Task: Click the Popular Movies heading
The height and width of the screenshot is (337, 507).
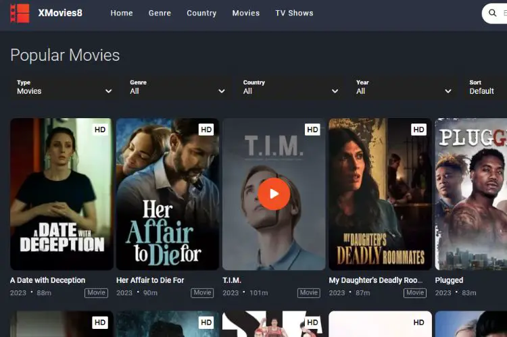Action: [x=65, y=55]
